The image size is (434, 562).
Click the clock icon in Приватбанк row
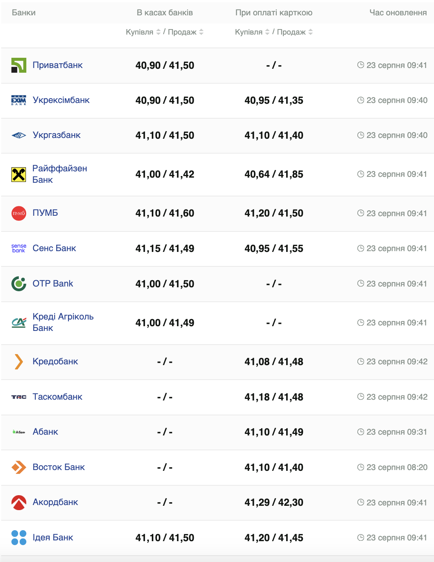(360, 65)
